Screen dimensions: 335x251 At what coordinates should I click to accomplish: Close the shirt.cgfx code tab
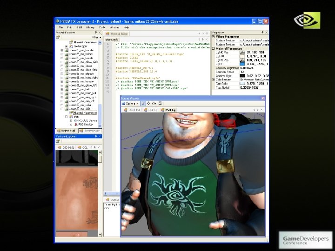pyautogui.click(x=207, y=40)
